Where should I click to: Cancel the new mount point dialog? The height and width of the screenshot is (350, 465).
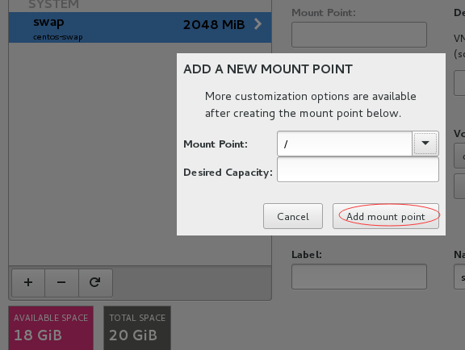pyautogui.click(x=293, y=216)
